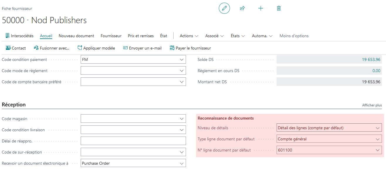Click the Contact card icon

click(x=8, y=48)
